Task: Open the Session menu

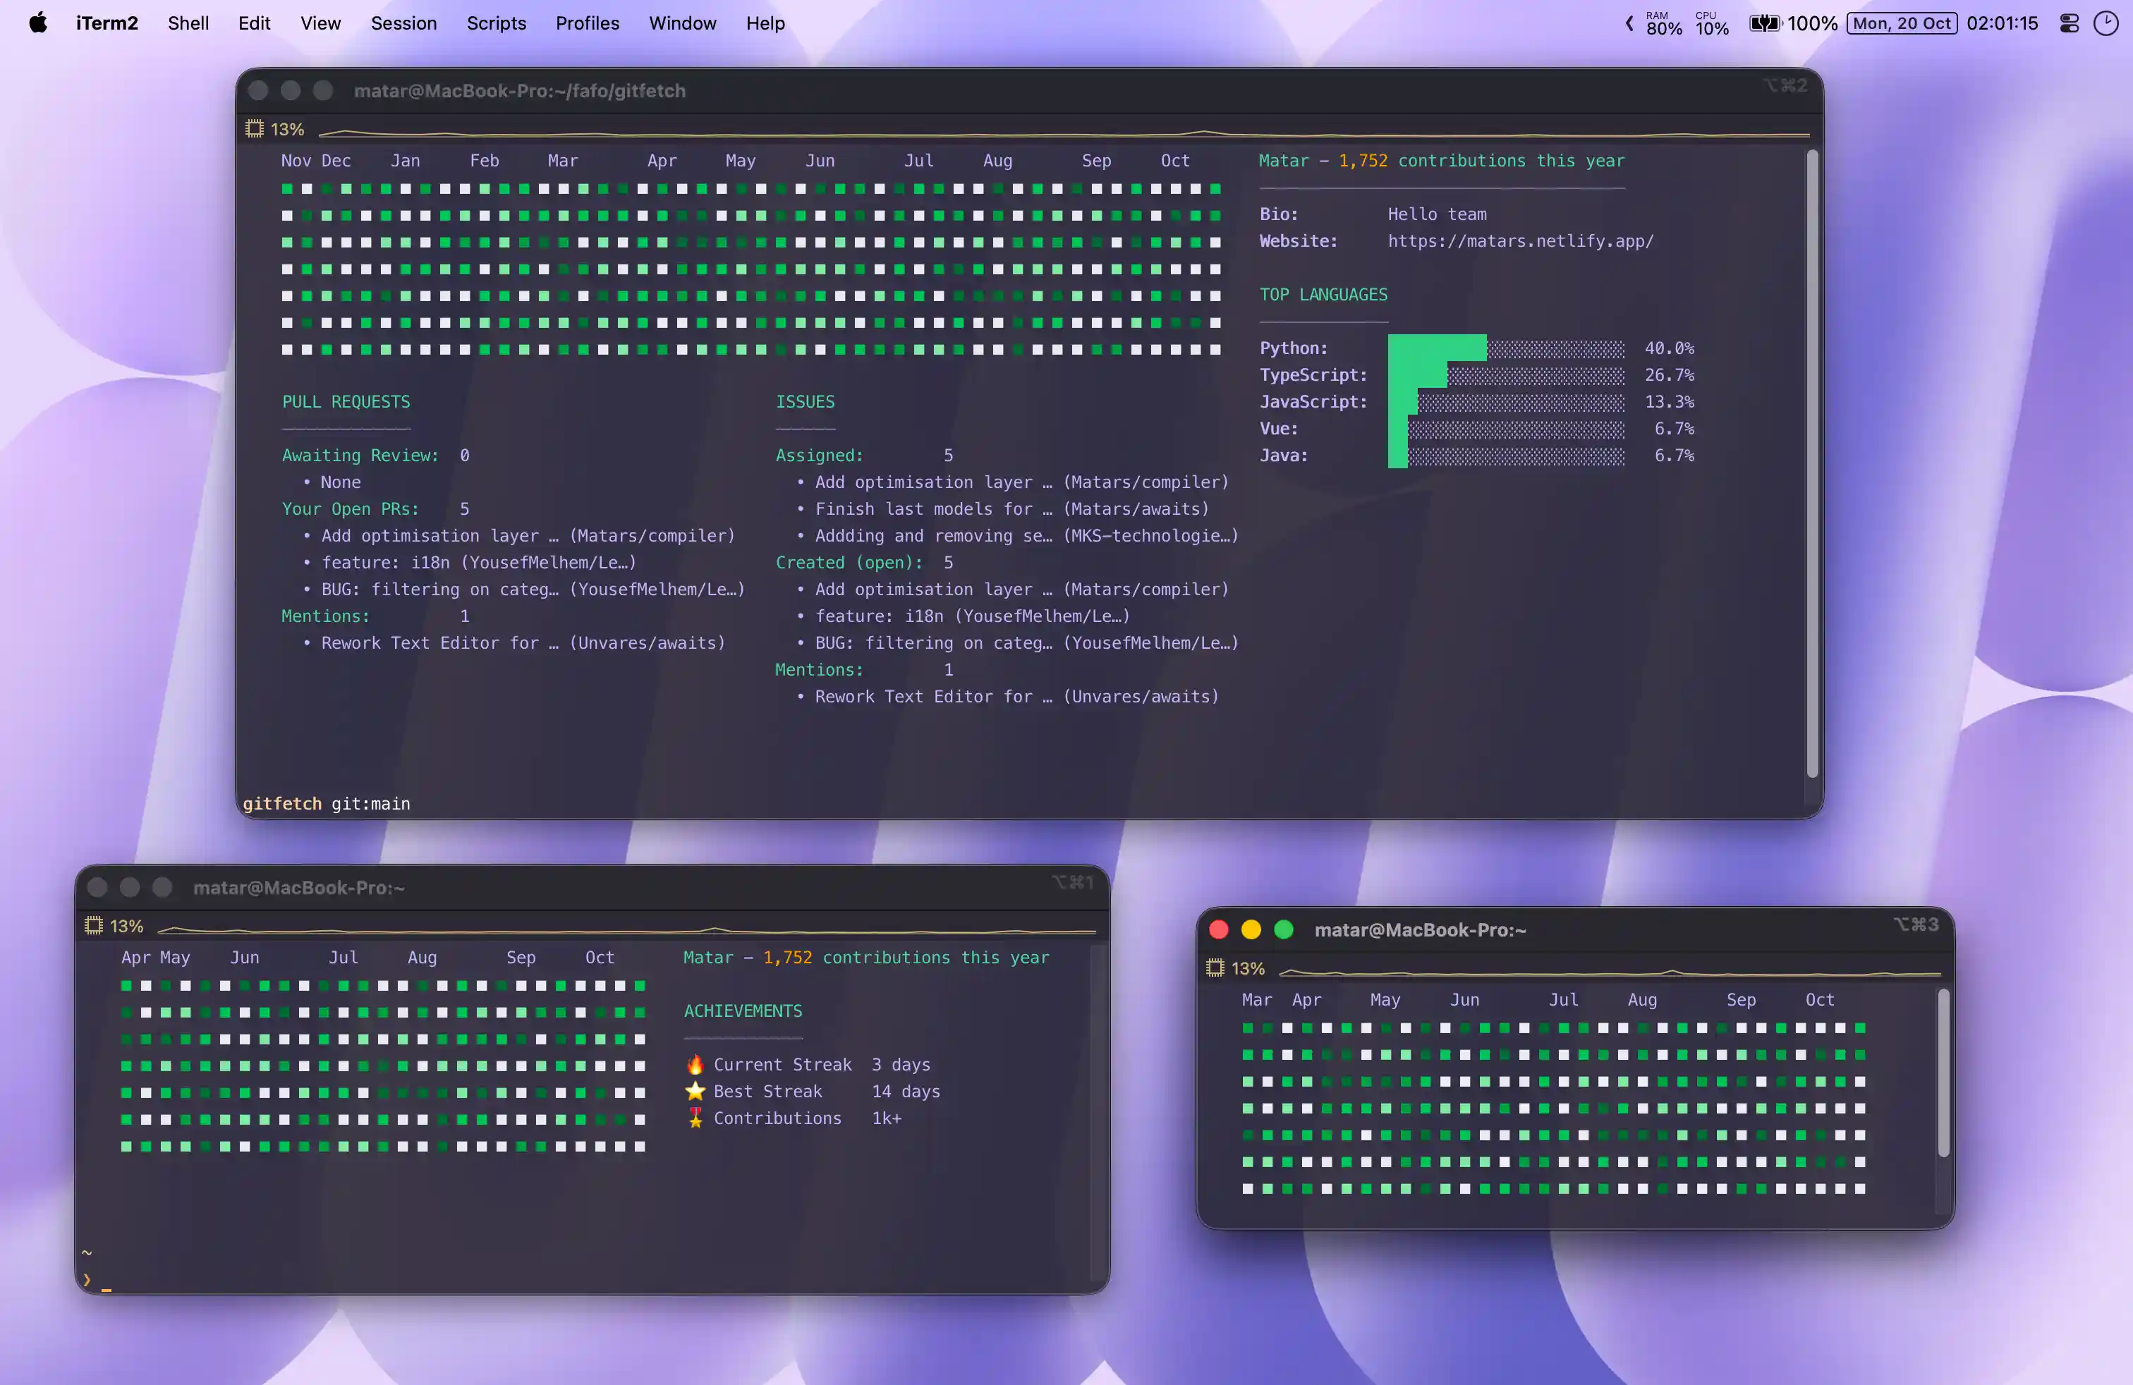Action: pos(403,23)
